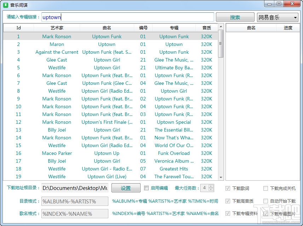This screenshot has height=226, width=303.
Task: Toggle the 下载专辑资料 checkbox
Action: [228, 213]
